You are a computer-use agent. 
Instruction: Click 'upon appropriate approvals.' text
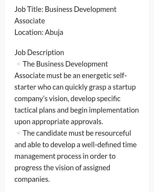point(59,122)
